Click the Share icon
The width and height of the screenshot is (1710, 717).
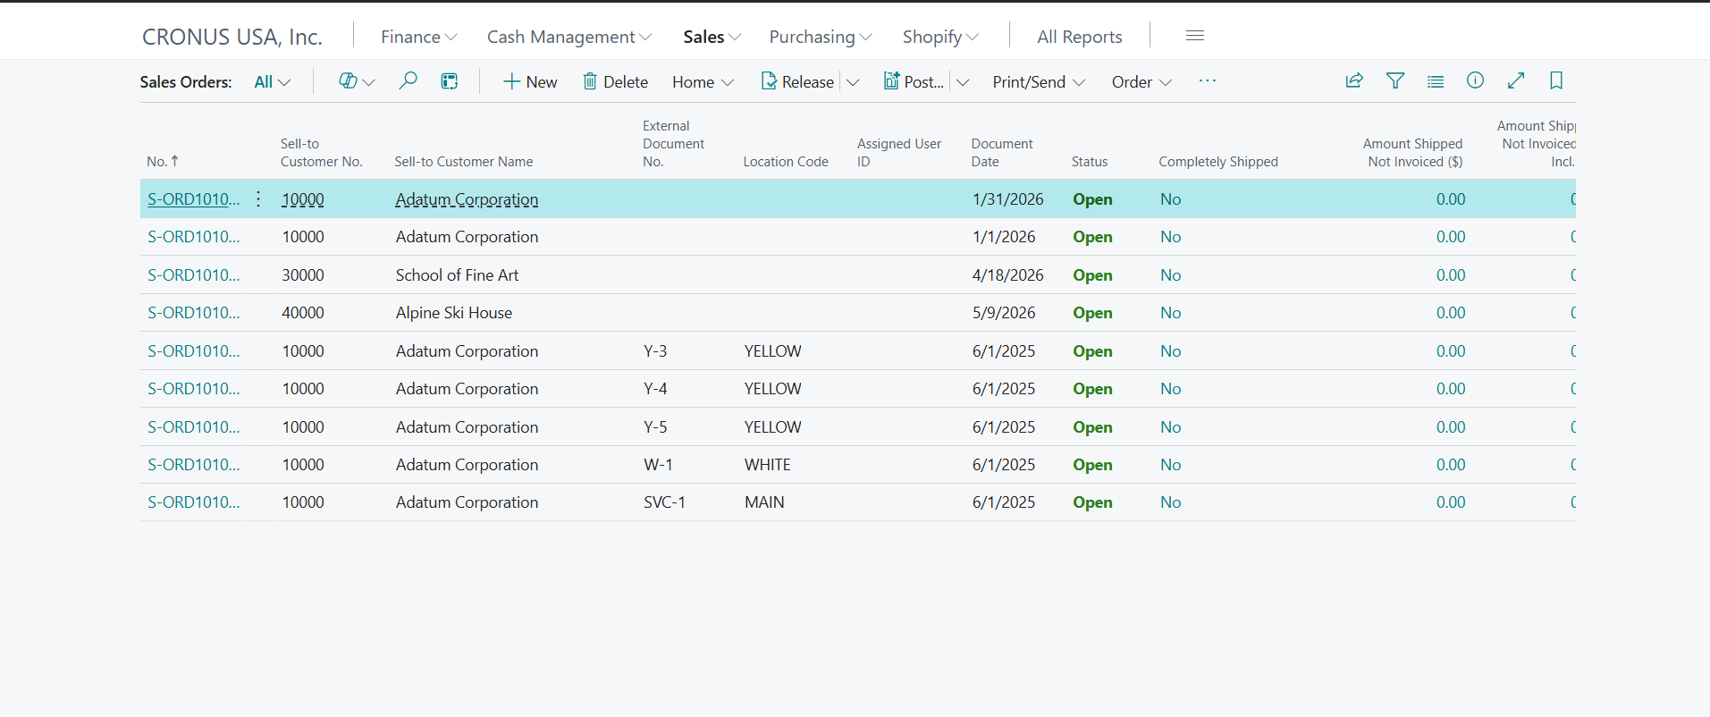click(x=1354, y=81)
